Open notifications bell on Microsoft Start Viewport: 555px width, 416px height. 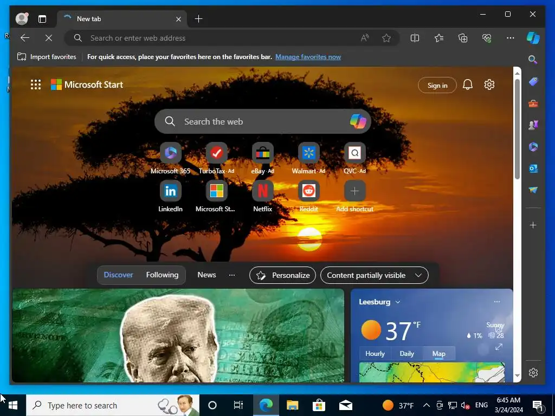pyautogui.click(x=468, y=84)
